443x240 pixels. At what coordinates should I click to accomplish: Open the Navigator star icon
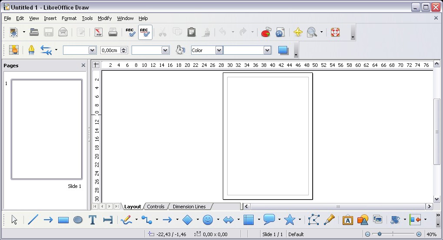tap(298, 32)
